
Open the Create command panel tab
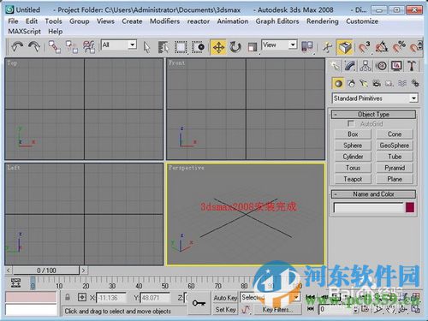(x=335, y=66)
